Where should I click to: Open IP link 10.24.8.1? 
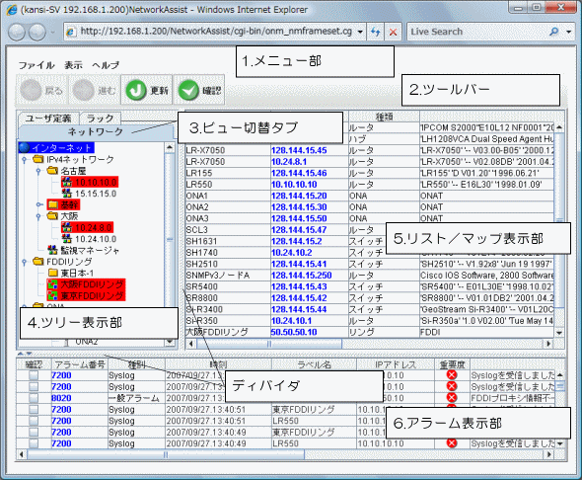pos(289,162)
